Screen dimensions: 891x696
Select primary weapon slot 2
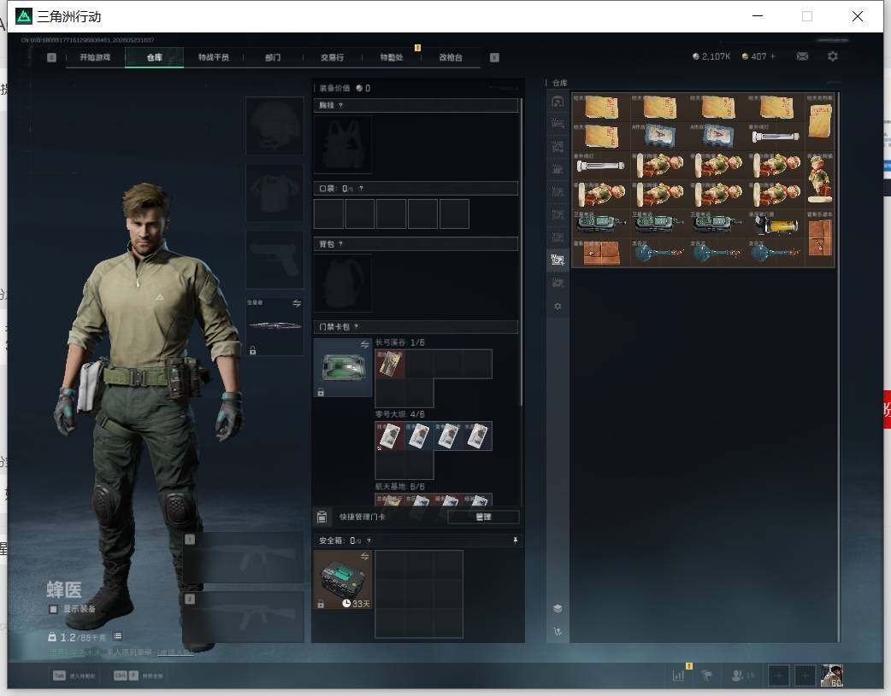[243, 617]
